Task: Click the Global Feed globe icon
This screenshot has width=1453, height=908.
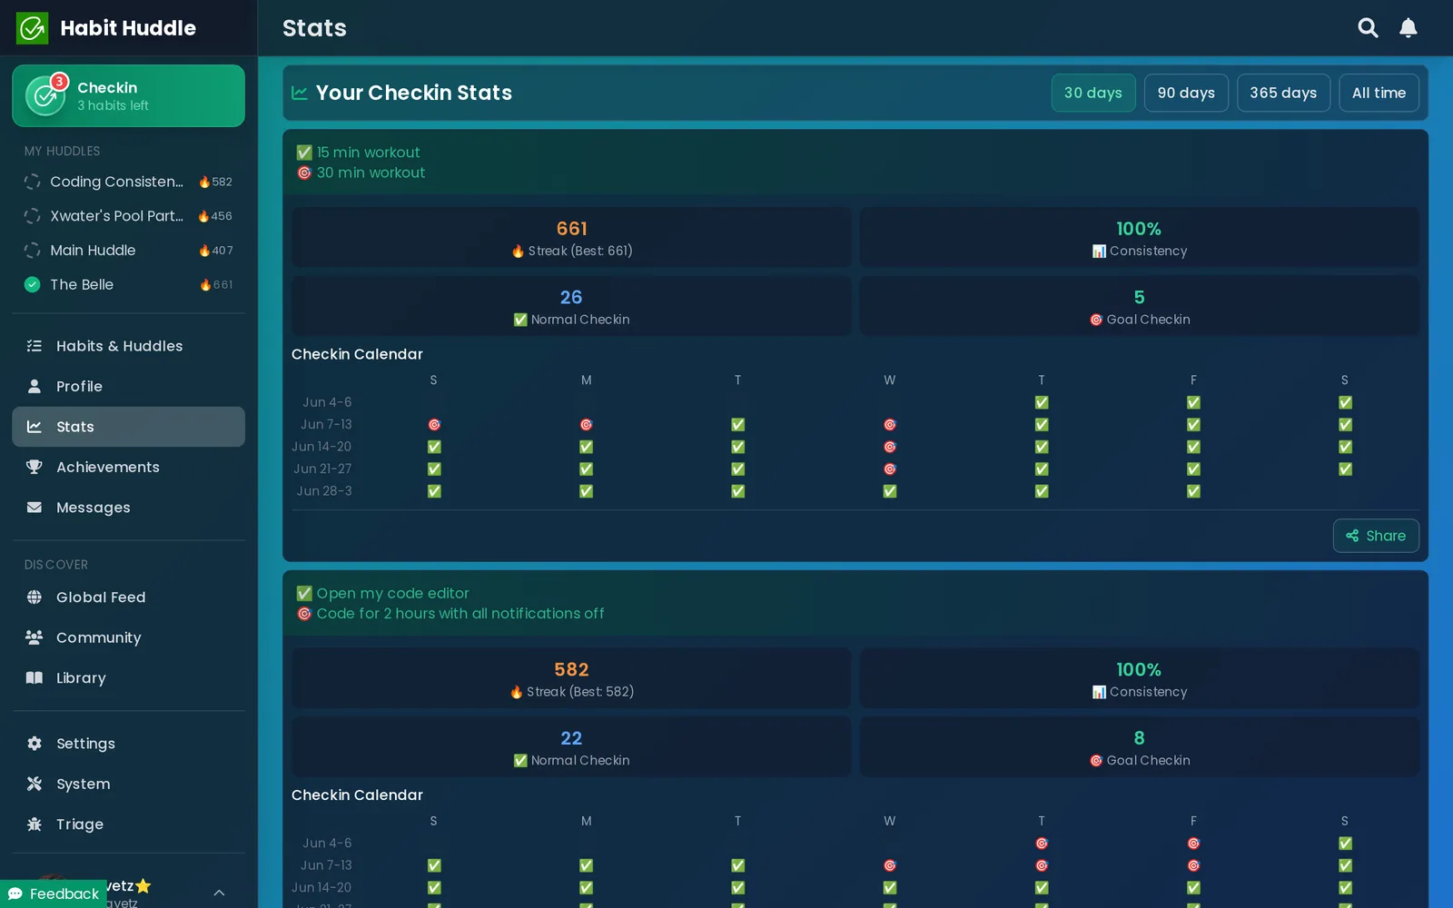Action: point(35,597)
